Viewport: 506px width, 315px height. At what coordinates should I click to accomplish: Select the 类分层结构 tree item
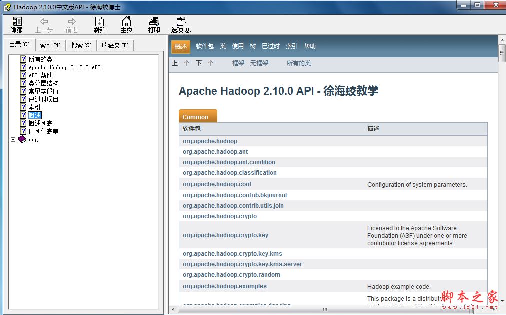coord(43,83)
